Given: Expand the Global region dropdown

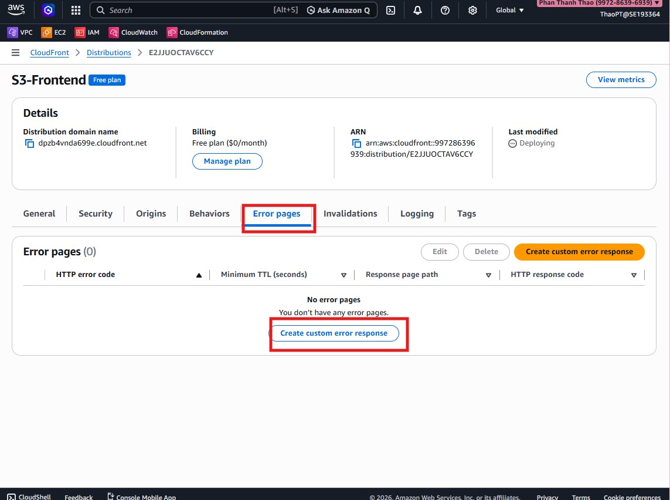Looking at the screenshot, I should [509, 10].
